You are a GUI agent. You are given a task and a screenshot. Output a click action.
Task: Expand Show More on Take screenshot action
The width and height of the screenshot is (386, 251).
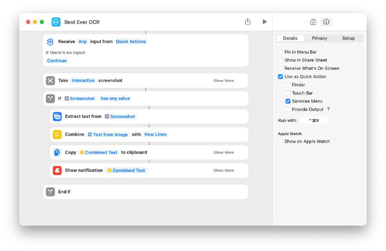point(223,80)
